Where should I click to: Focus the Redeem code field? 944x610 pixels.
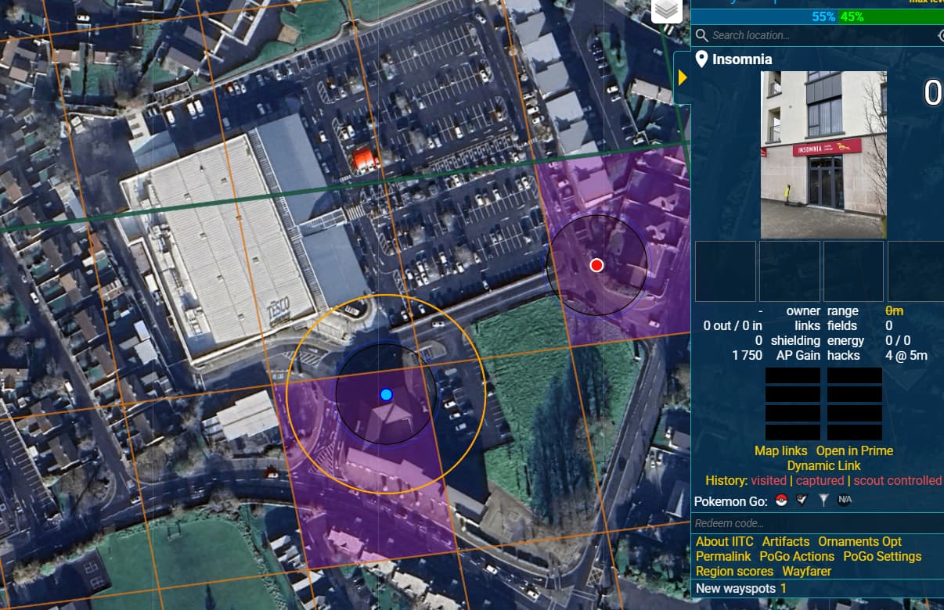click(817, 523)
